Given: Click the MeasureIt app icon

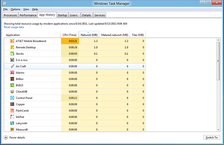Looking at the screenshot, I should click(12, 129).
